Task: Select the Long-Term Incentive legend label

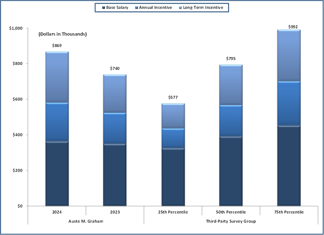Action: click(203, 7)
